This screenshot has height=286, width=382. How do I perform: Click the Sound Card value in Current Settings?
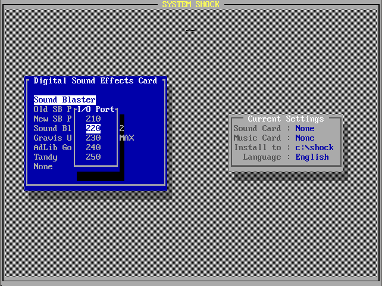(305, 128)
